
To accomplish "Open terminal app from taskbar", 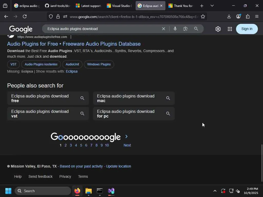I will (100, 191).
